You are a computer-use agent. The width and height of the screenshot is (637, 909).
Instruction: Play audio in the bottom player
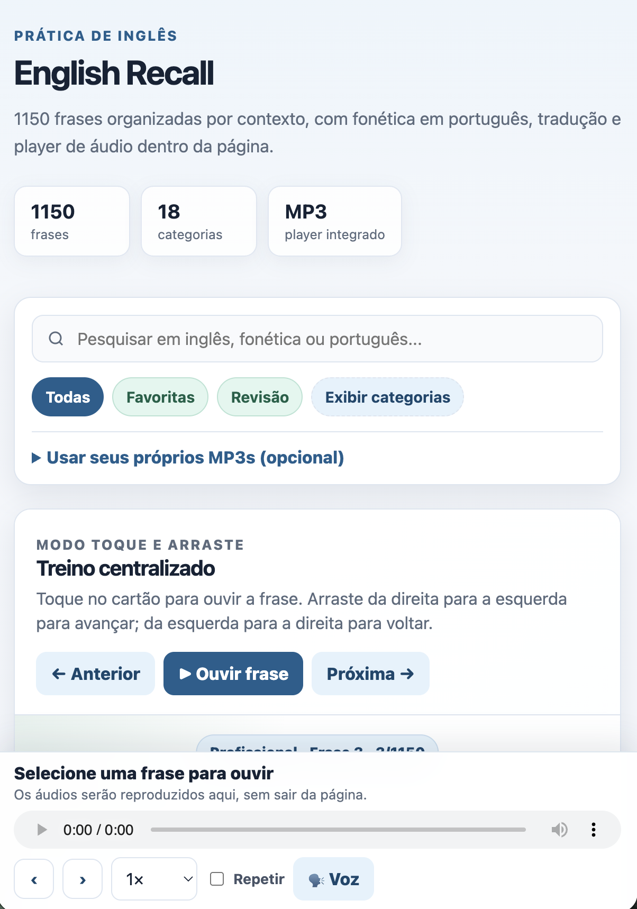(x=42, y=830)
